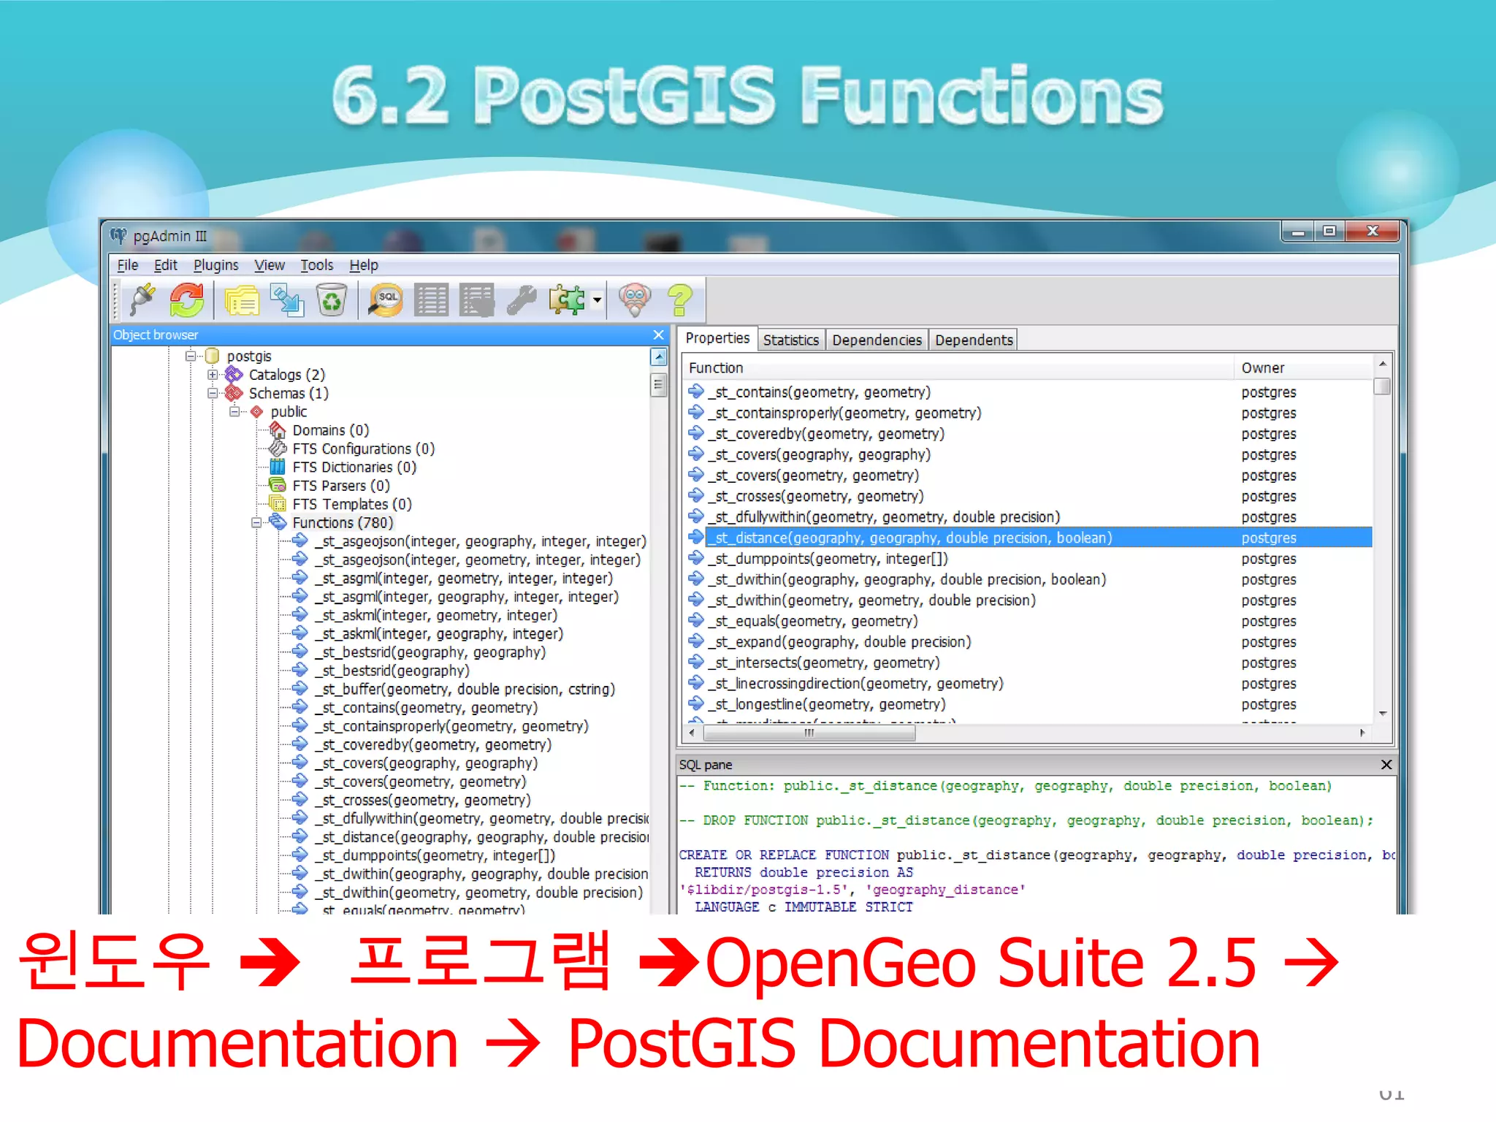The image size is (1496, 1122).
Task: Maximize the pgAdmin III window
Action: click(1329, 232)
